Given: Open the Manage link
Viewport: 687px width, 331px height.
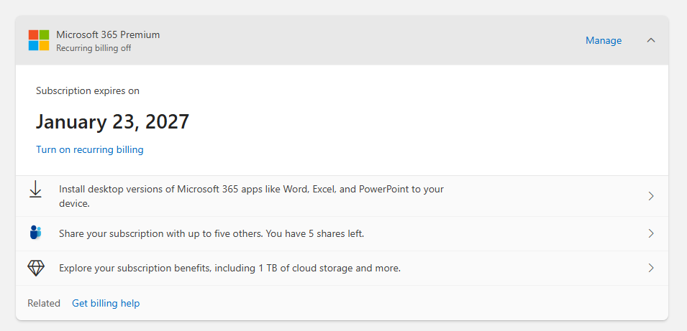Looking at the screenshot, I should [x=603, y=40].
